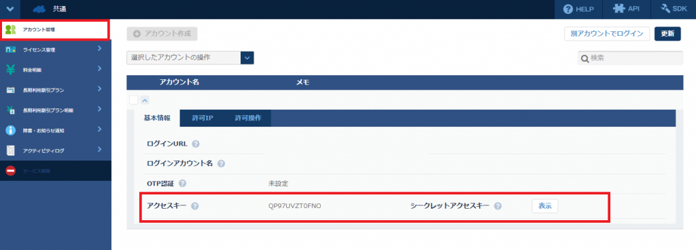Open the 選択したアカウントの操作 dropdown
This screenshot has height=250, width=696.
(x=190, y=58)
